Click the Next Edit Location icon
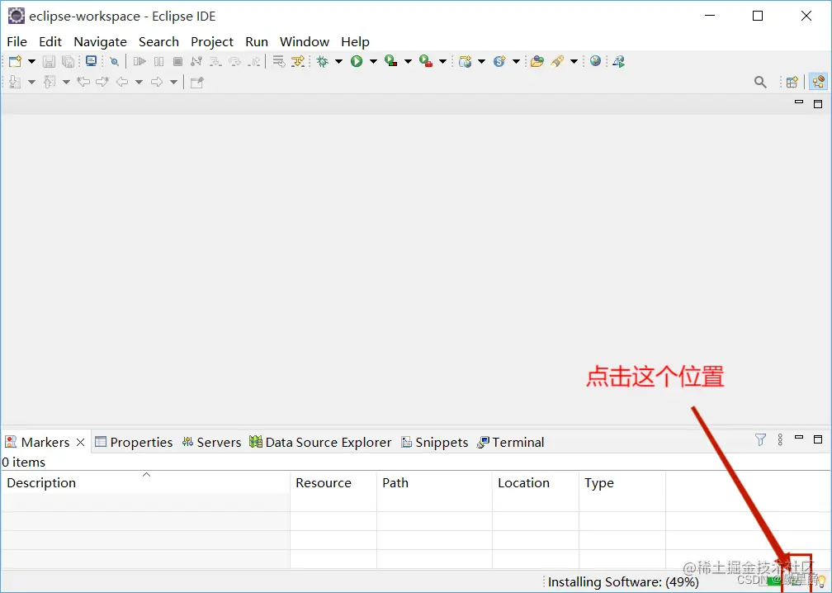 102,82
